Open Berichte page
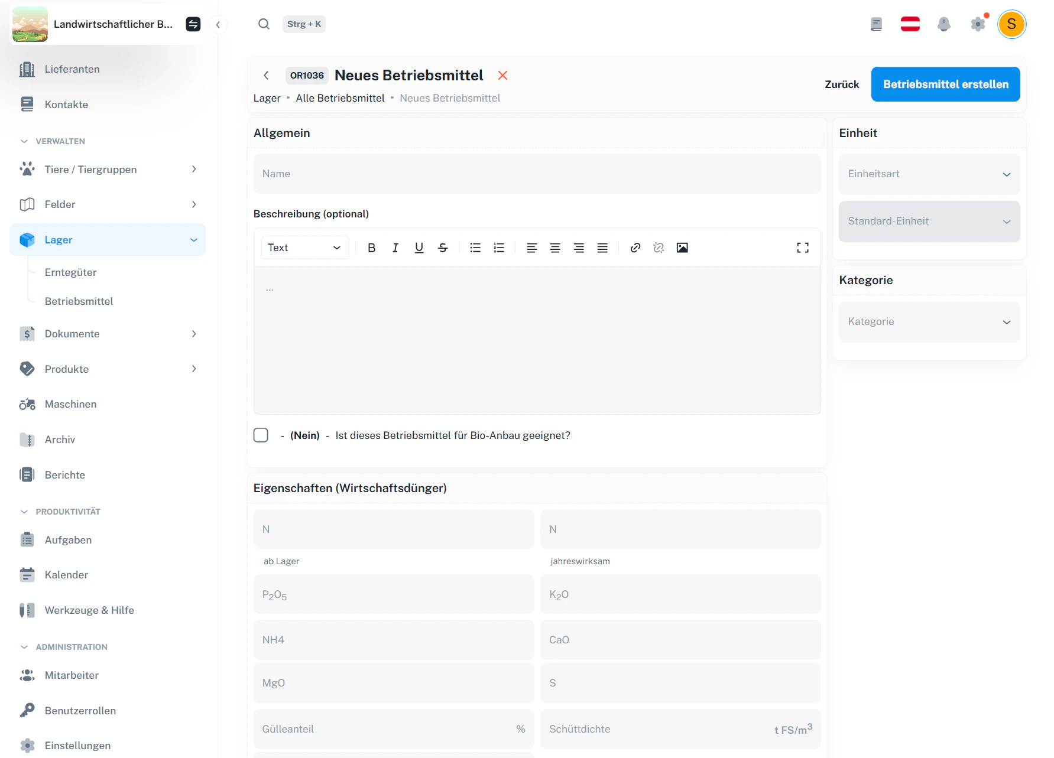The height and width of the screenshot is (758, 1054). [108, 475]
